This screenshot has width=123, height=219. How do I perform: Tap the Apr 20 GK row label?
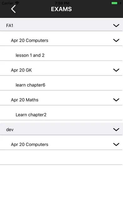(x=21, y=70)
